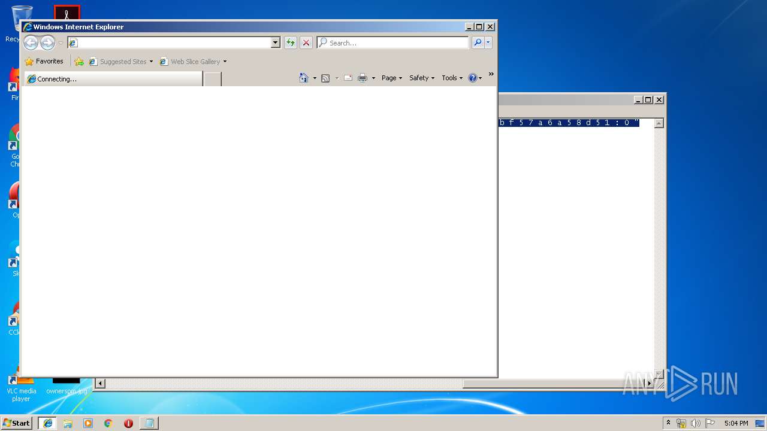The width and height of the screenshot is (767, 431).
Task: Maximize the background window
Action: tap(648, 100)
